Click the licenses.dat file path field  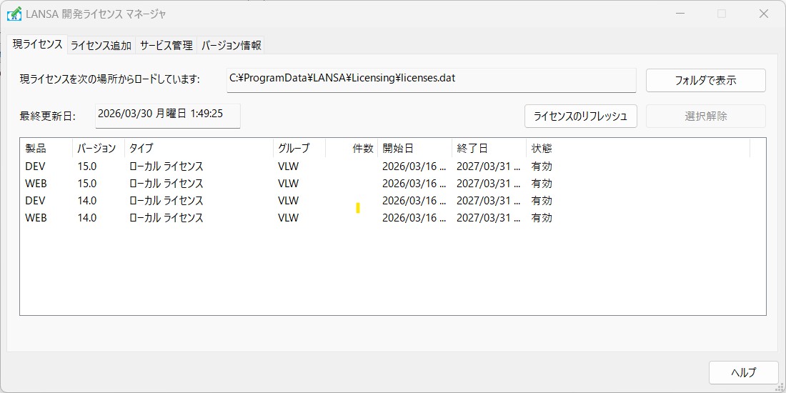(431, 79)
